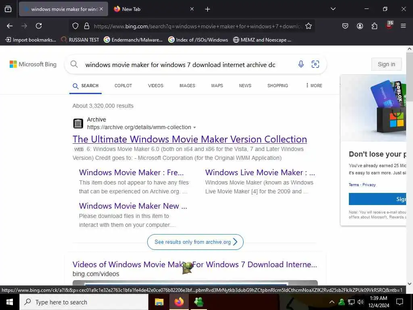Switch to MAPS results
Image resolution: width=413 pixels, height=310 pixels.
pyautogui.click(x=217, y=86)
